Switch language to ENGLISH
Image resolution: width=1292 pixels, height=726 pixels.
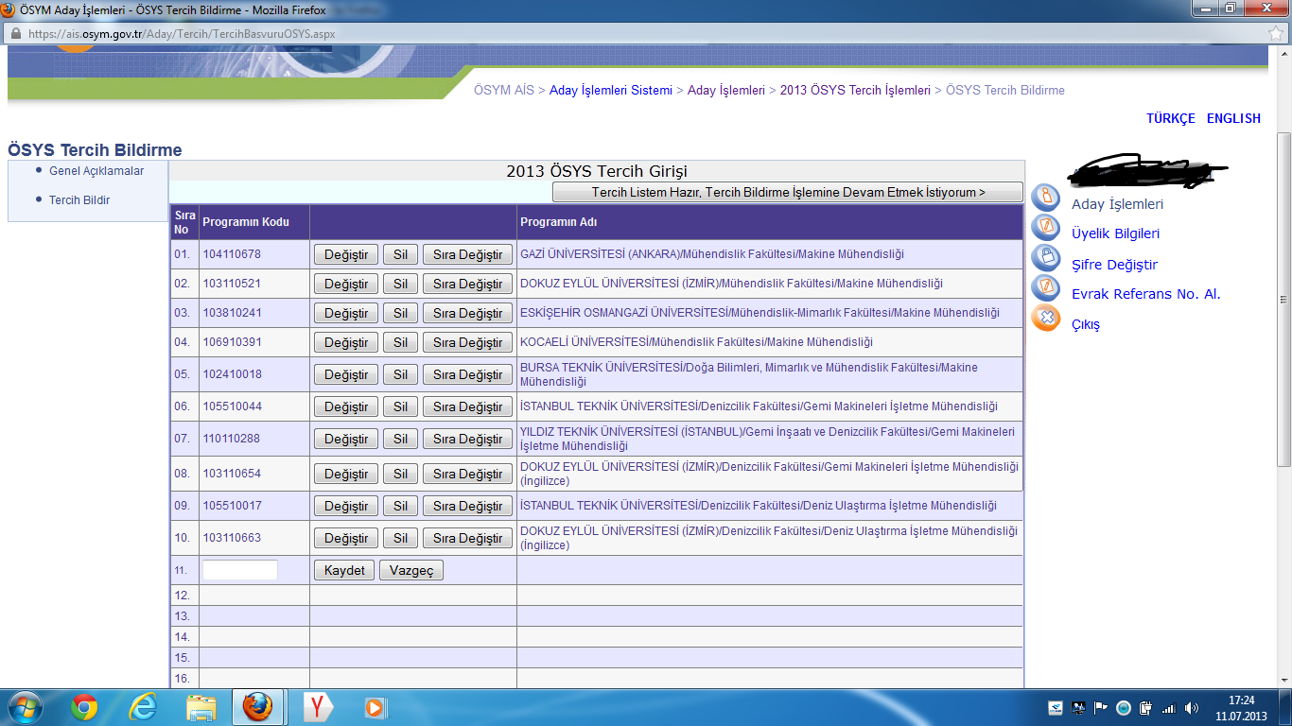click(1233, 118)
